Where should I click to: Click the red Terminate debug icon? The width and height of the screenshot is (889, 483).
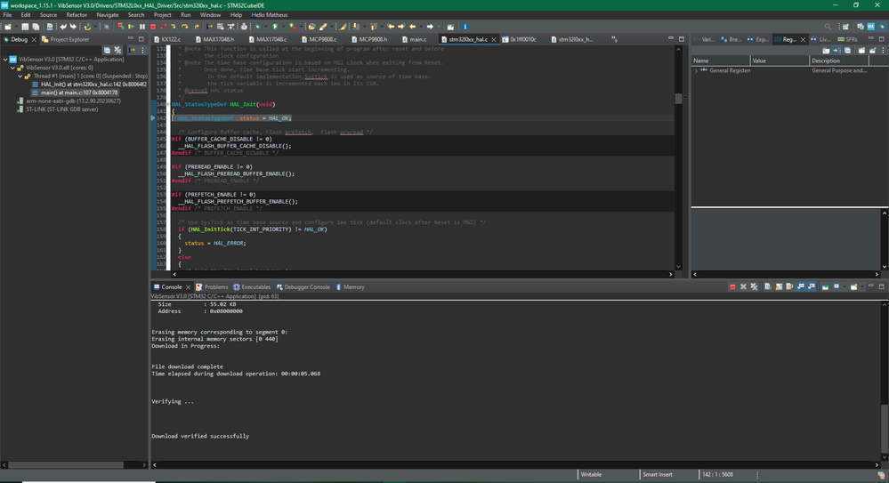click(x=153, y=27)
